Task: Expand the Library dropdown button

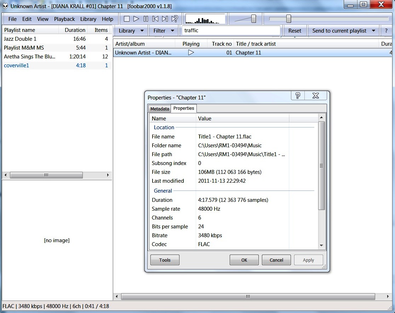Action: click(131, 31)
